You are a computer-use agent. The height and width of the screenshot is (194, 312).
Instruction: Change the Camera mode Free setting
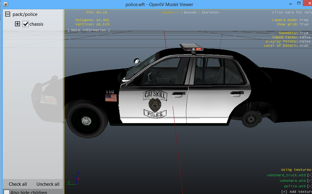point(304,20)
